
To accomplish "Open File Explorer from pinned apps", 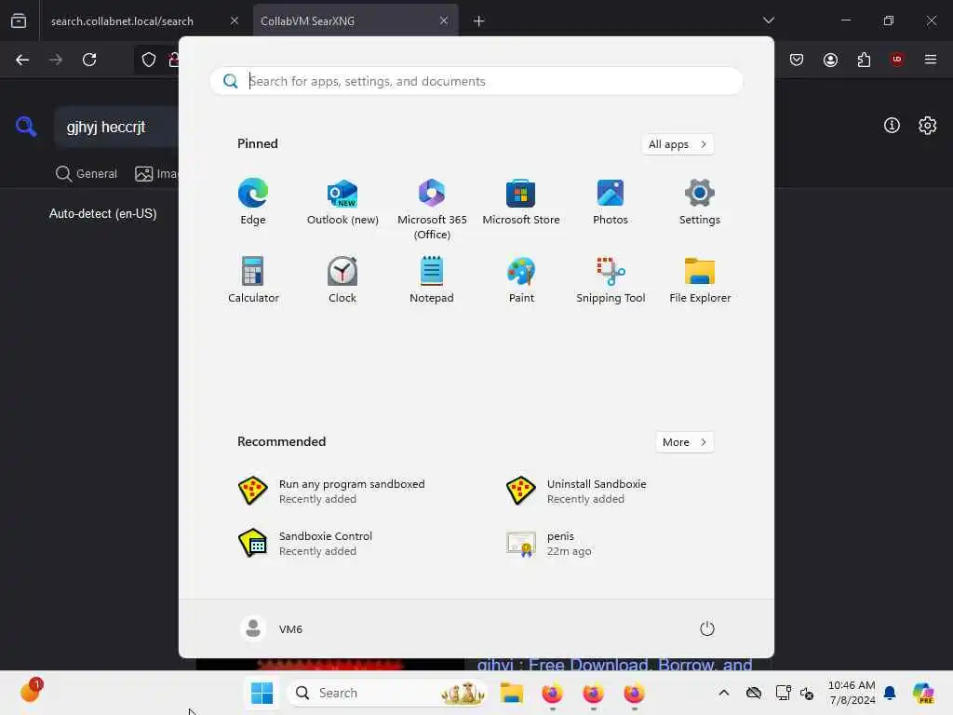I will [700, 279].
